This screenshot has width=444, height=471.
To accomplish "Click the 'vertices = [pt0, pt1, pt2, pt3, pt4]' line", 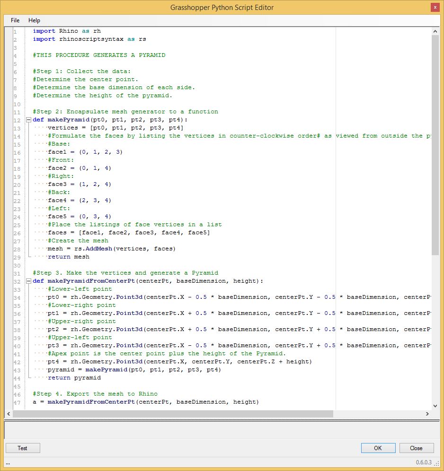I will 115,128.
